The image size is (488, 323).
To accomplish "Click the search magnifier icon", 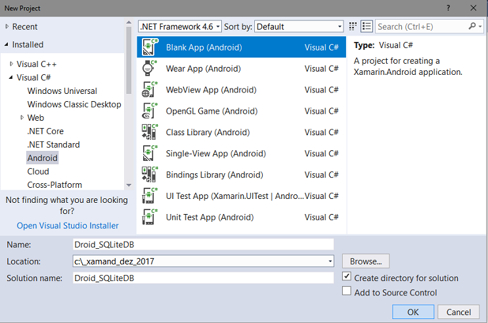I will tap(472, 26).
